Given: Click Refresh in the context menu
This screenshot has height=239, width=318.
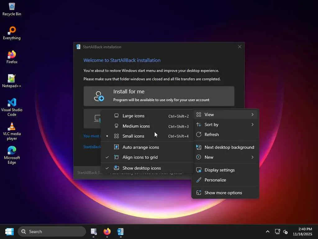Looking at the screenshot, I should [225, 134].
